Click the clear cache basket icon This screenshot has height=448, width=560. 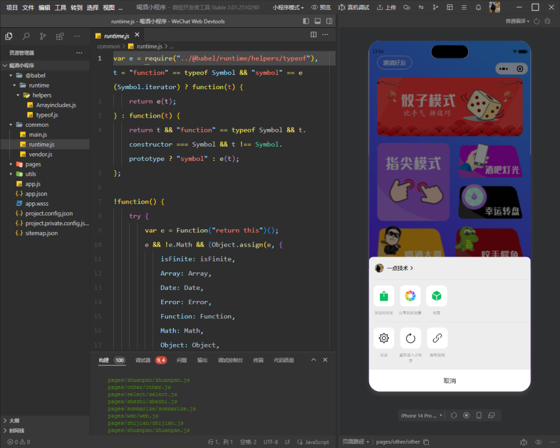pos(547,21)
